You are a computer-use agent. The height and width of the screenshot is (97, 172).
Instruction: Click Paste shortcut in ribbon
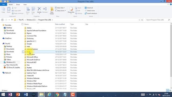click(17, 13)
